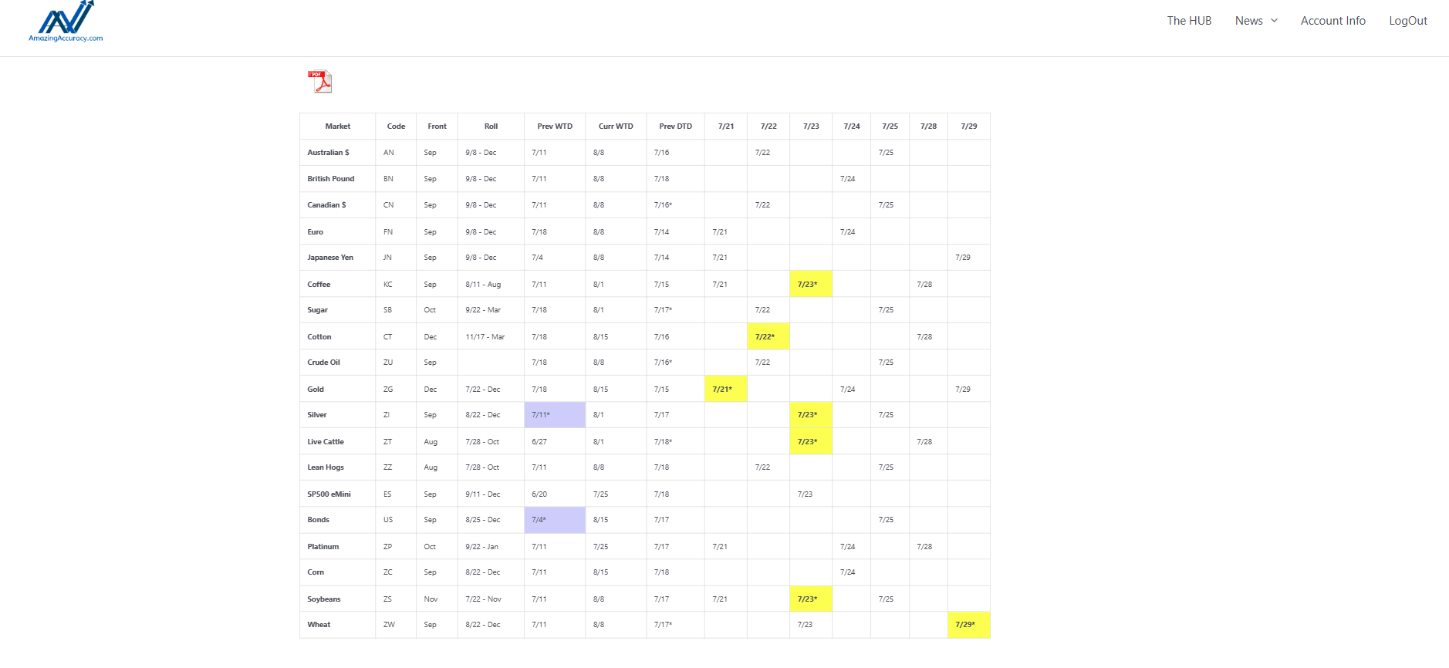Click the purple 7/11* Silver cell
Image resolution: width=1449 pixels, height=668 pixels.
554,415
